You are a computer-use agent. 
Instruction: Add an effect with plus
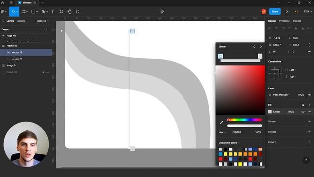click(310, 132)
